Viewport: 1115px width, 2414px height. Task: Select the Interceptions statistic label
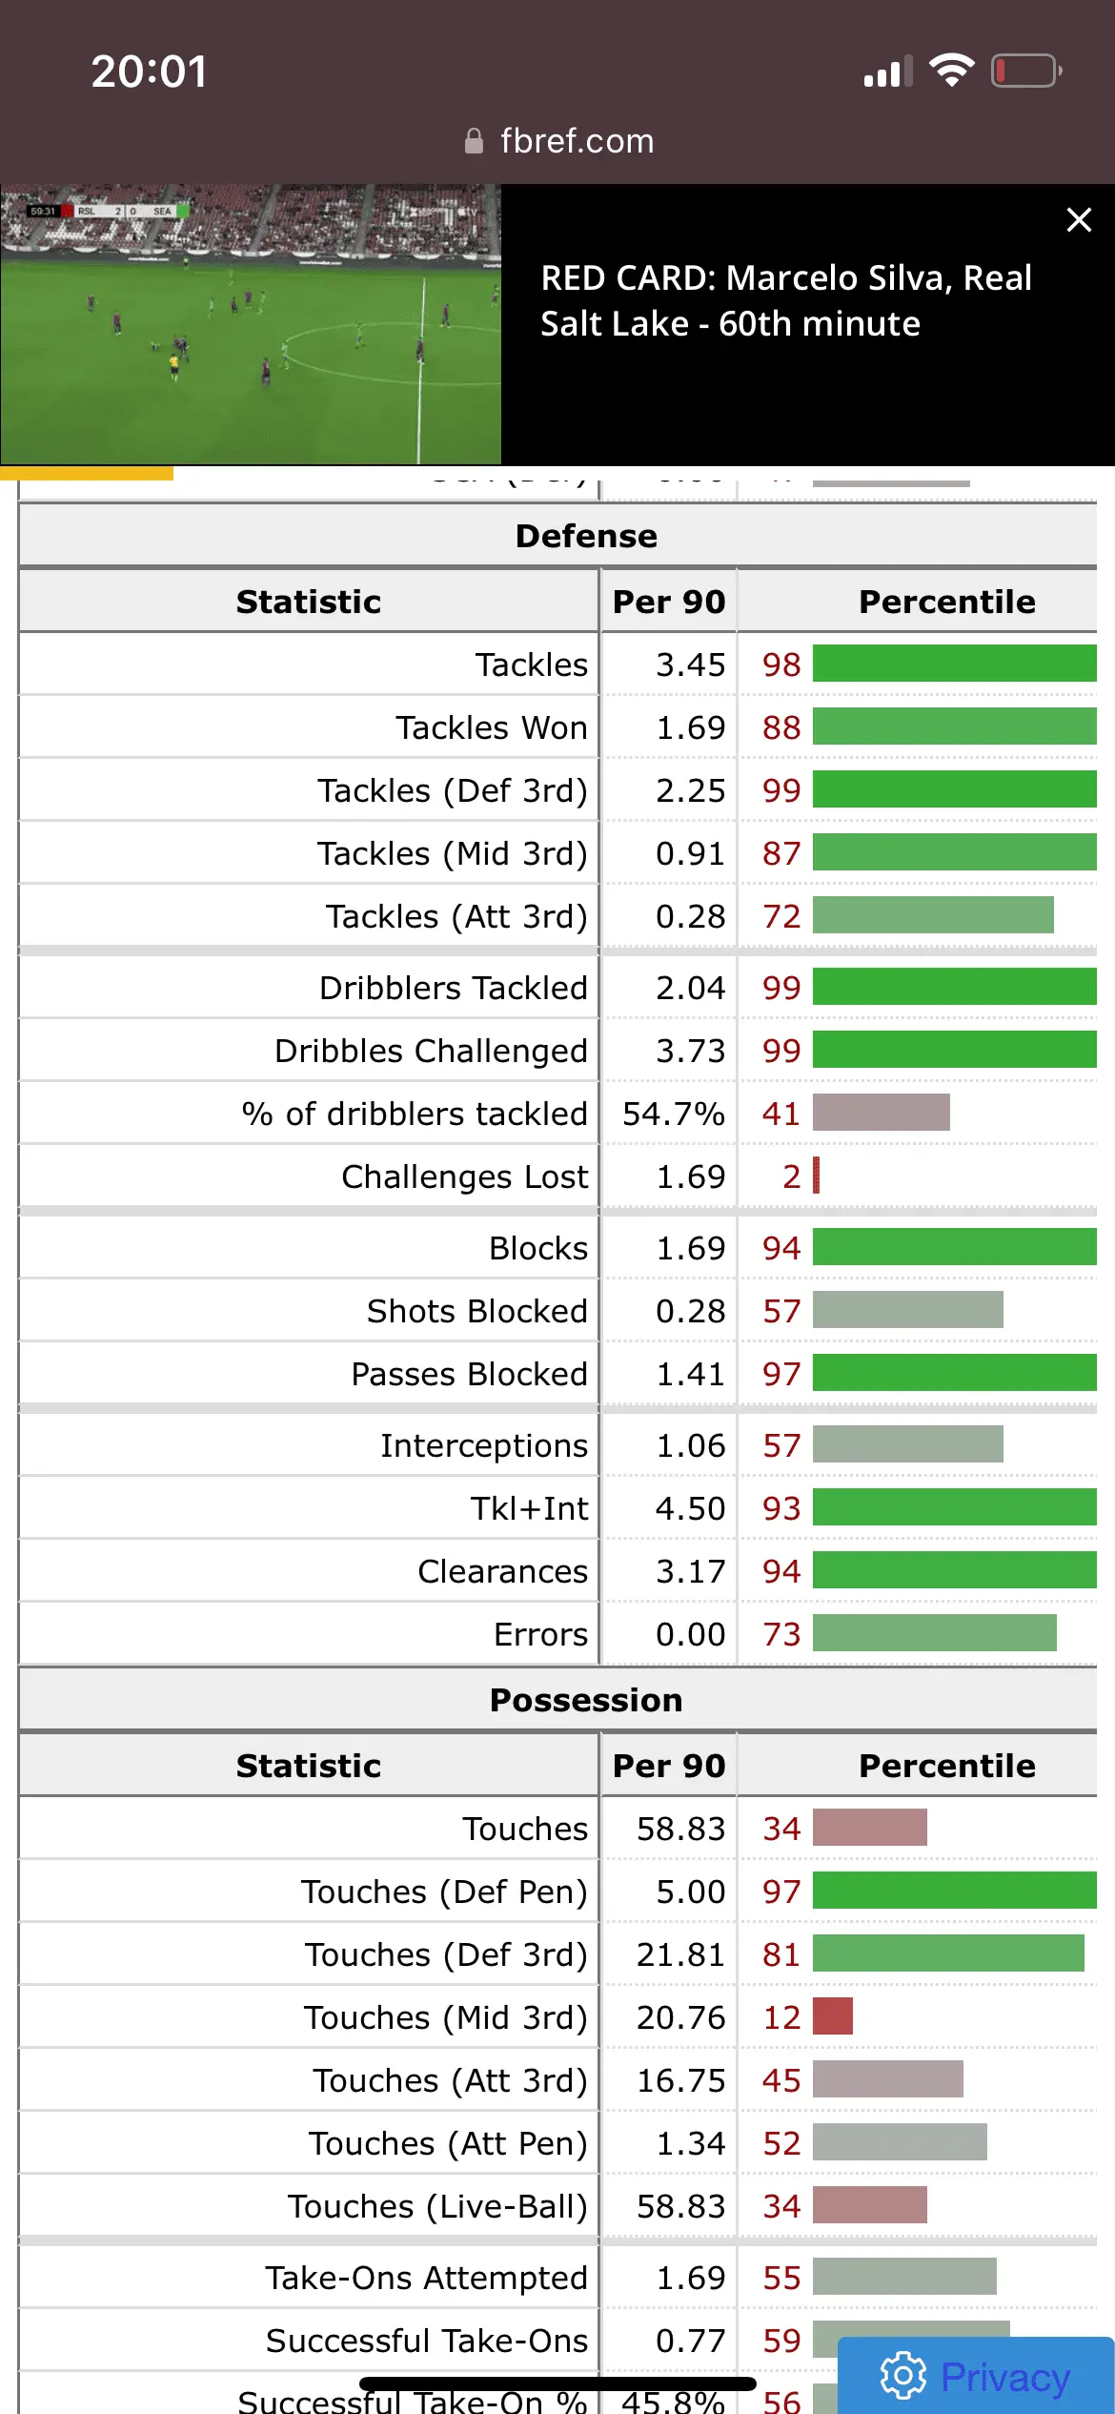point(484,1445)
